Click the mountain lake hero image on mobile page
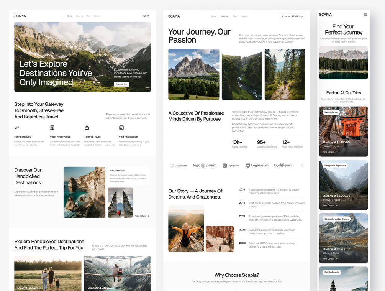The image size is (385, 291). pos(344,62)
